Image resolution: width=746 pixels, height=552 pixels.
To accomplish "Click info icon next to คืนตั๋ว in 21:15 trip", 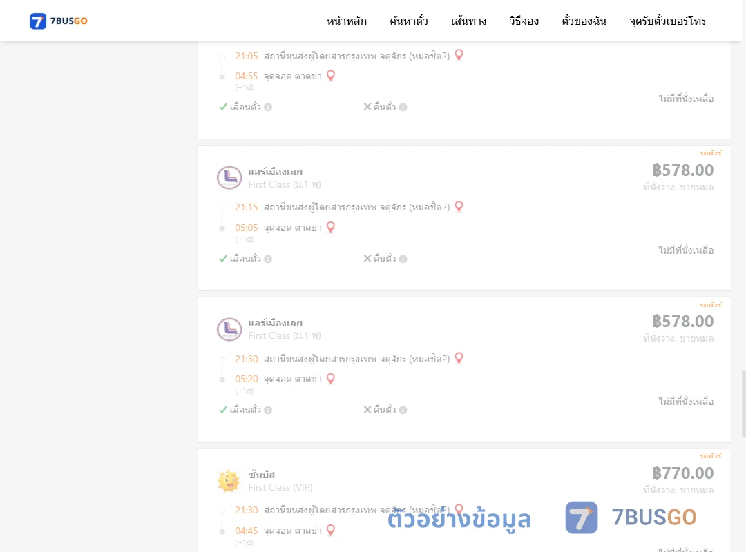I will coord(403,259).
